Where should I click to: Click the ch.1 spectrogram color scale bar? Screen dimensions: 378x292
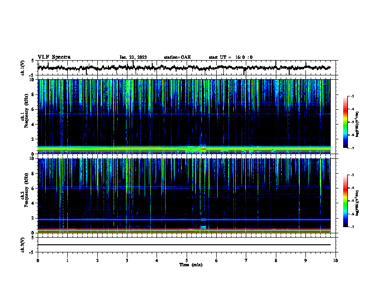pyautogui.click(x=345, y=122)
